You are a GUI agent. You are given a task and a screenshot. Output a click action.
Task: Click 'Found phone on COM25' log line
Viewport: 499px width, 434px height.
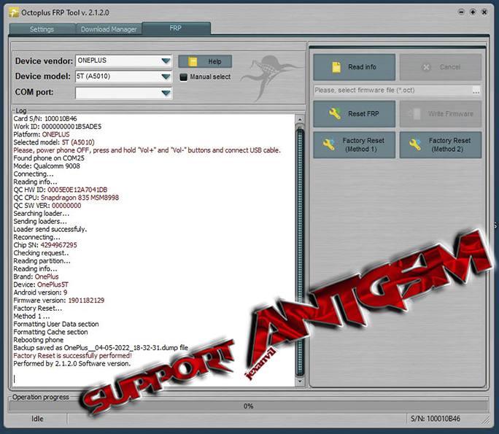(49, 158)
